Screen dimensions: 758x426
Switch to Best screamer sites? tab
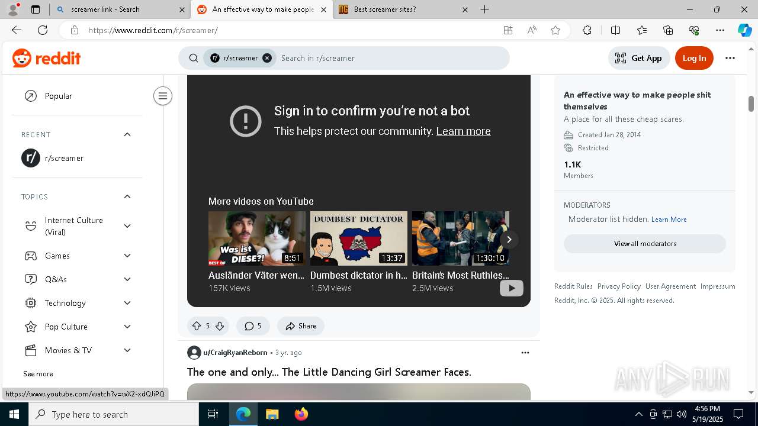[x=403, y=9]
